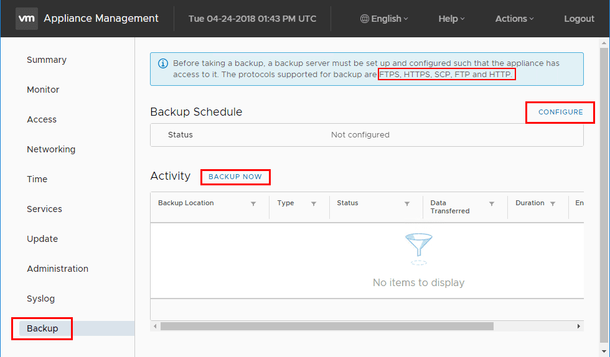Open the Duration column filter
The image size is (610, 357).
pyautogui.click(x=553, y=203)
